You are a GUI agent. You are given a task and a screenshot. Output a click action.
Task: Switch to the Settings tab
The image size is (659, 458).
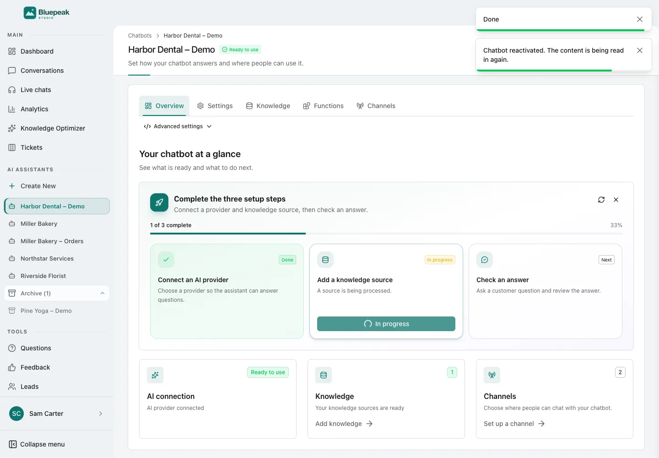point(215,106)
